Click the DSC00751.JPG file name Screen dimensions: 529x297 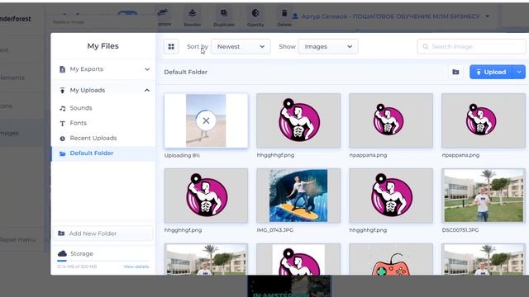coord(460,230)
